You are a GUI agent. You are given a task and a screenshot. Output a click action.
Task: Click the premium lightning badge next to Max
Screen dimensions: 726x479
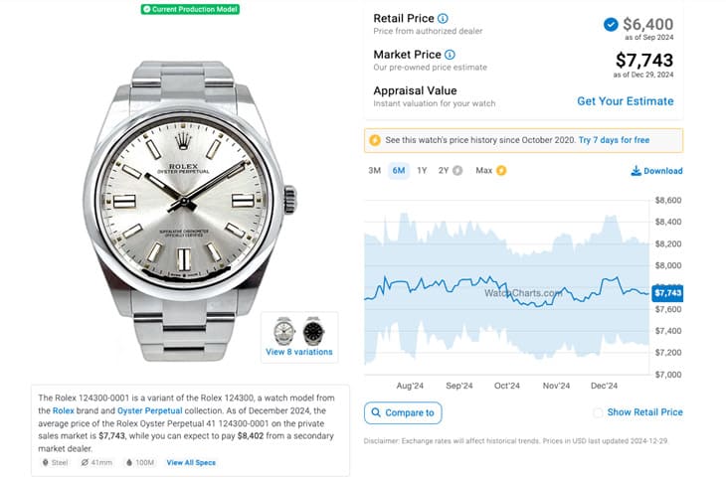(501, 171)
